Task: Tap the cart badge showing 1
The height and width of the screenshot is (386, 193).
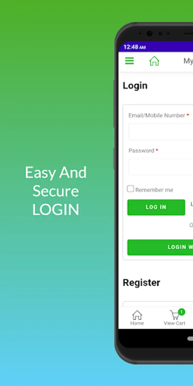Action: point(181,312)
